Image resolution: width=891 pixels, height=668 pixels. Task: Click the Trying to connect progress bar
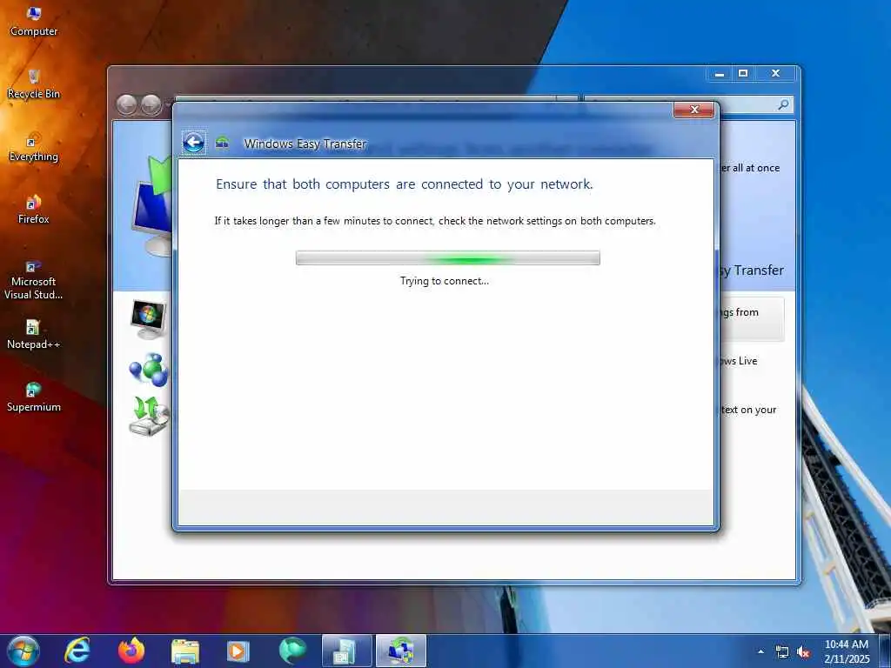coord(448,257)
